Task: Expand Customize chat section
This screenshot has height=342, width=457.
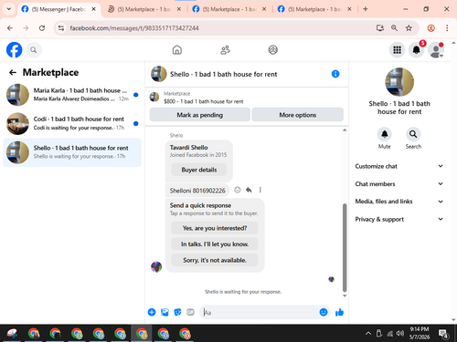Action: pos(399,166)
